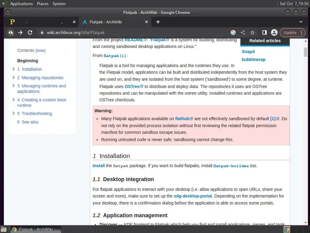Open the flathub link in the warning

pos(184,119)
